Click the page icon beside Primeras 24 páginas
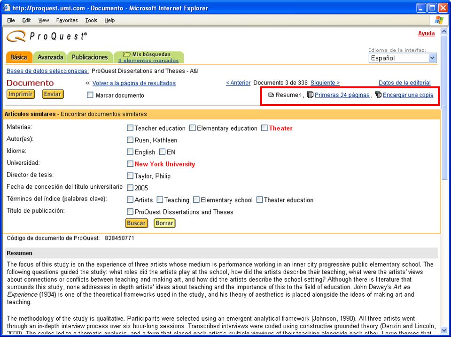The height and width of the screenshot is (338, 451). click(x=310, y=95)
